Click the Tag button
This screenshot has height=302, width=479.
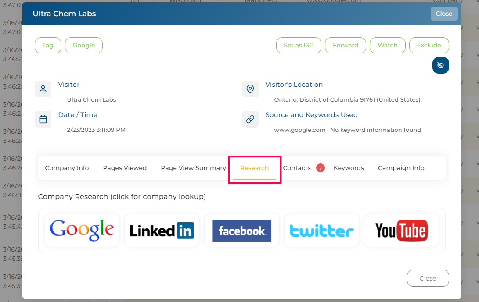pyautogui.click(x=48, y=46)
